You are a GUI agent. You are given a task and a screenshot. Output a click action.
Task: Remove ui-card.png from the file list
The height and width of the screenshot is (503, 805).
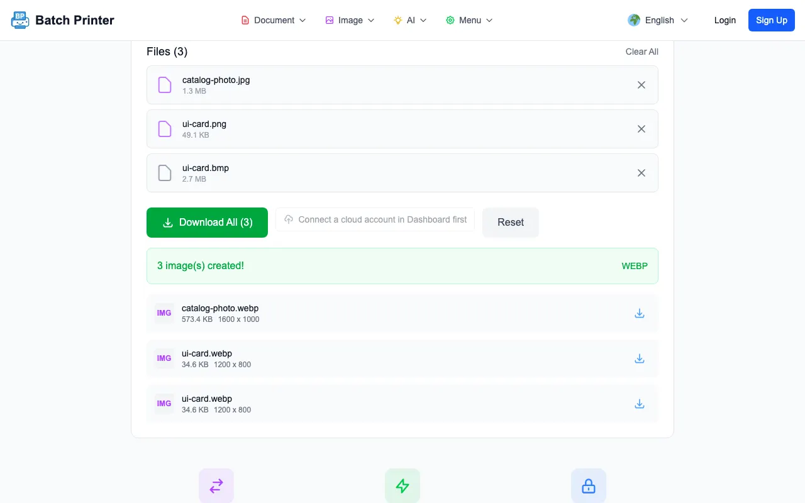[x=641, y=129]
